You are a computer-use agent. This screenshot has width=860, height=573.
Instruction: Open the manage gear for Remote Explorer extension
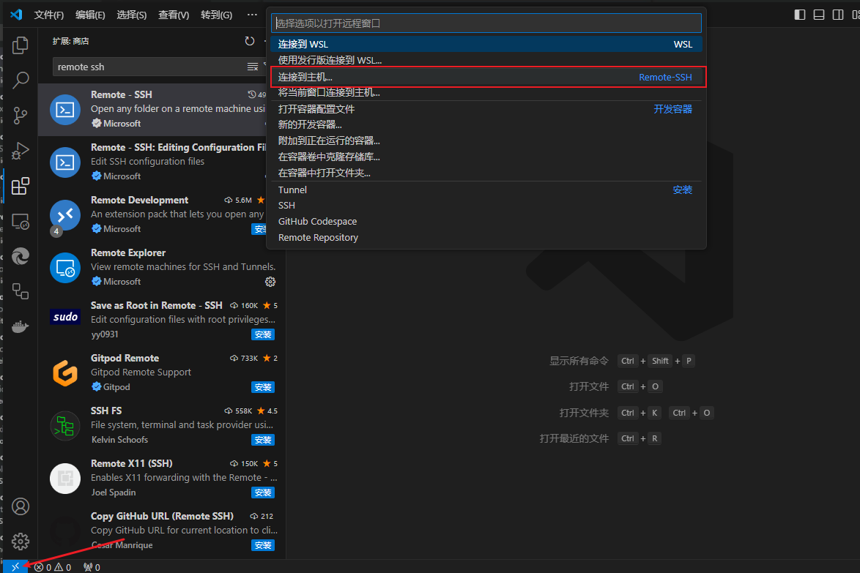click(270, 282)
